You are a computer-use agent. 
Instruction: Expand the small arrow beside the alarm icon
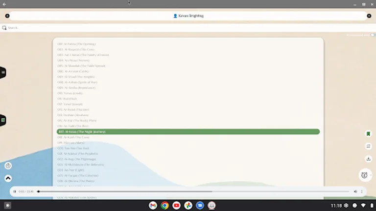coord(371,175)
